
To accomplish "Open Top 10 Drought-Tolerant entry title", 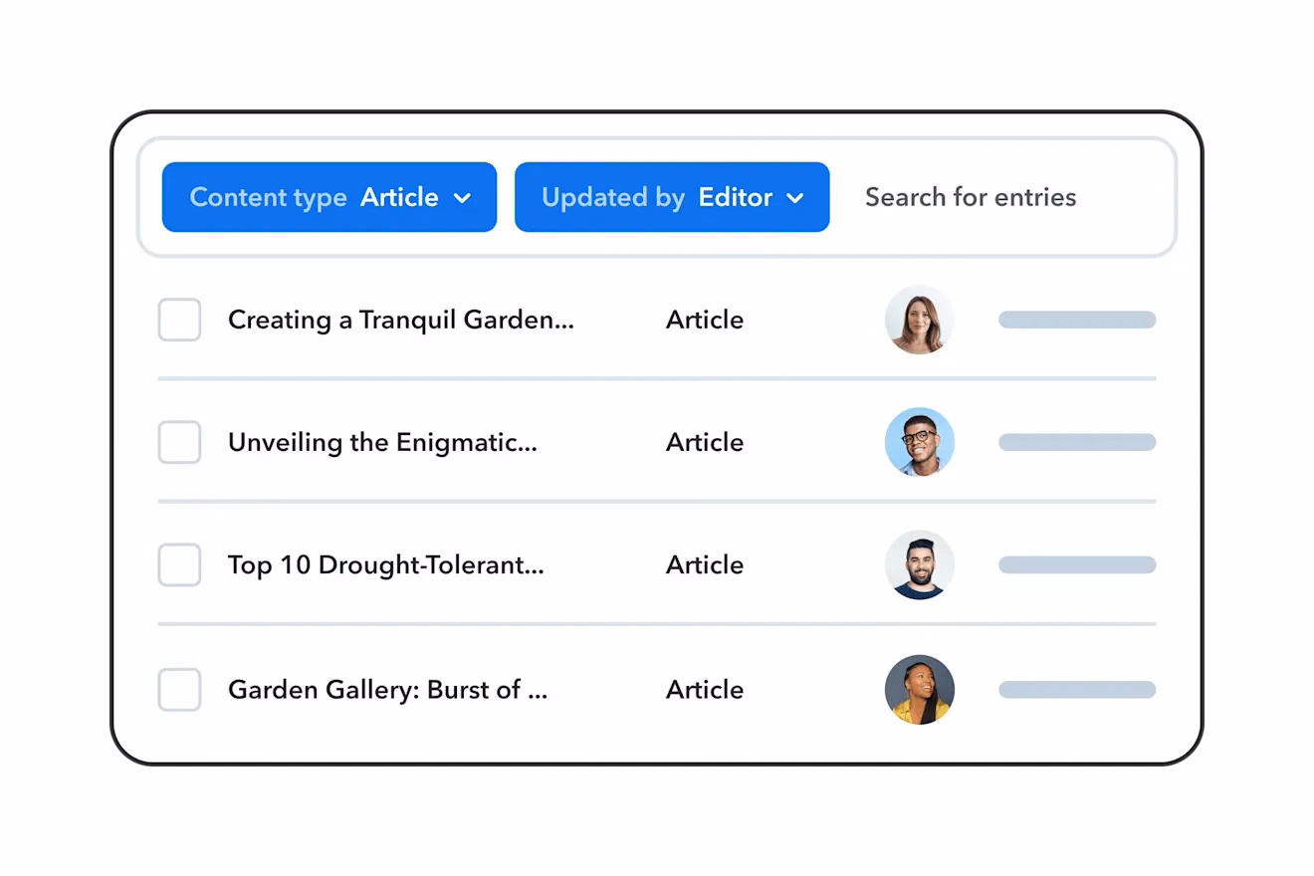I will tap(385, 564).
